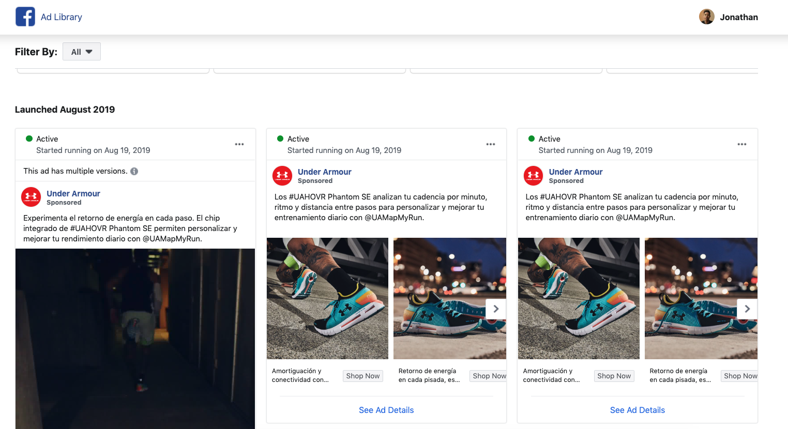Screen dimensions: 788x429
Task: Open night street shoe image, middle ad
Action: pyautogui.click(x=450, y=298)
